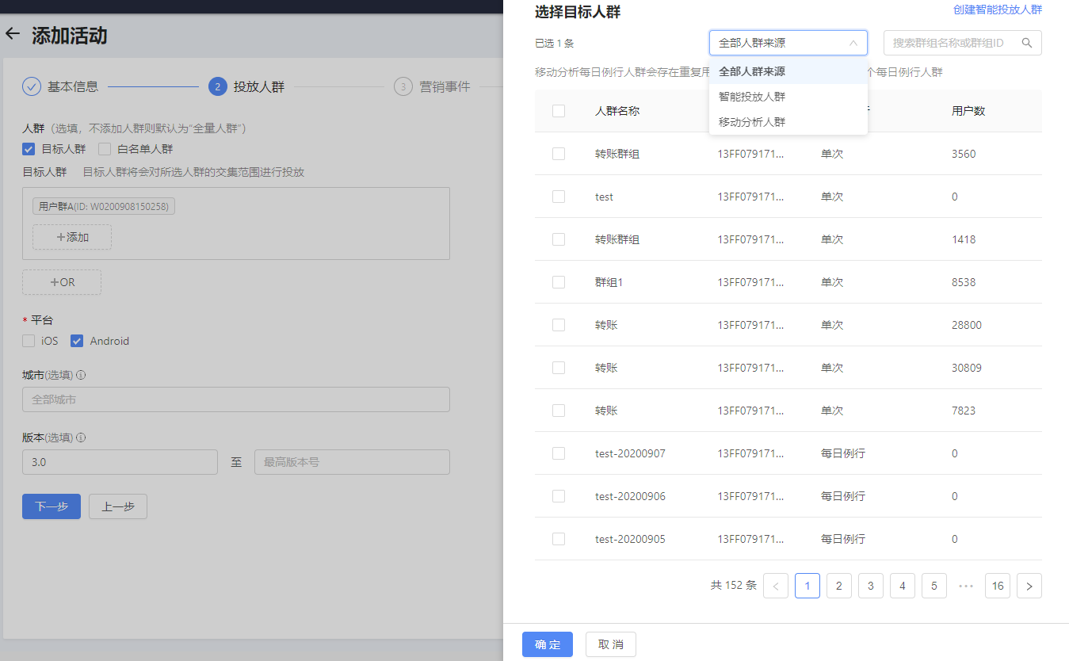The height and width of the screenshot is (661, 1069).
Task: Click the search magnifier icon in group search
Action: [x=1027, y=43]
